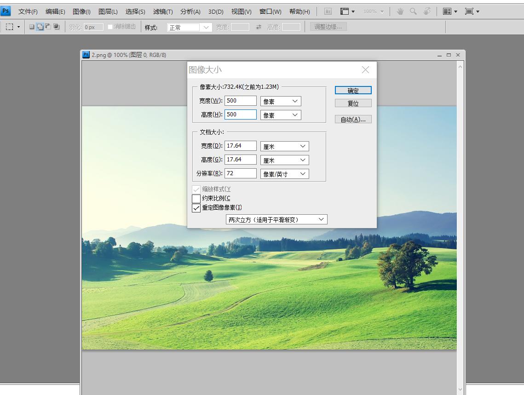Click the pixel 宽度(W) input field
This screenshot has height=395, width=524.
point(240,101)
